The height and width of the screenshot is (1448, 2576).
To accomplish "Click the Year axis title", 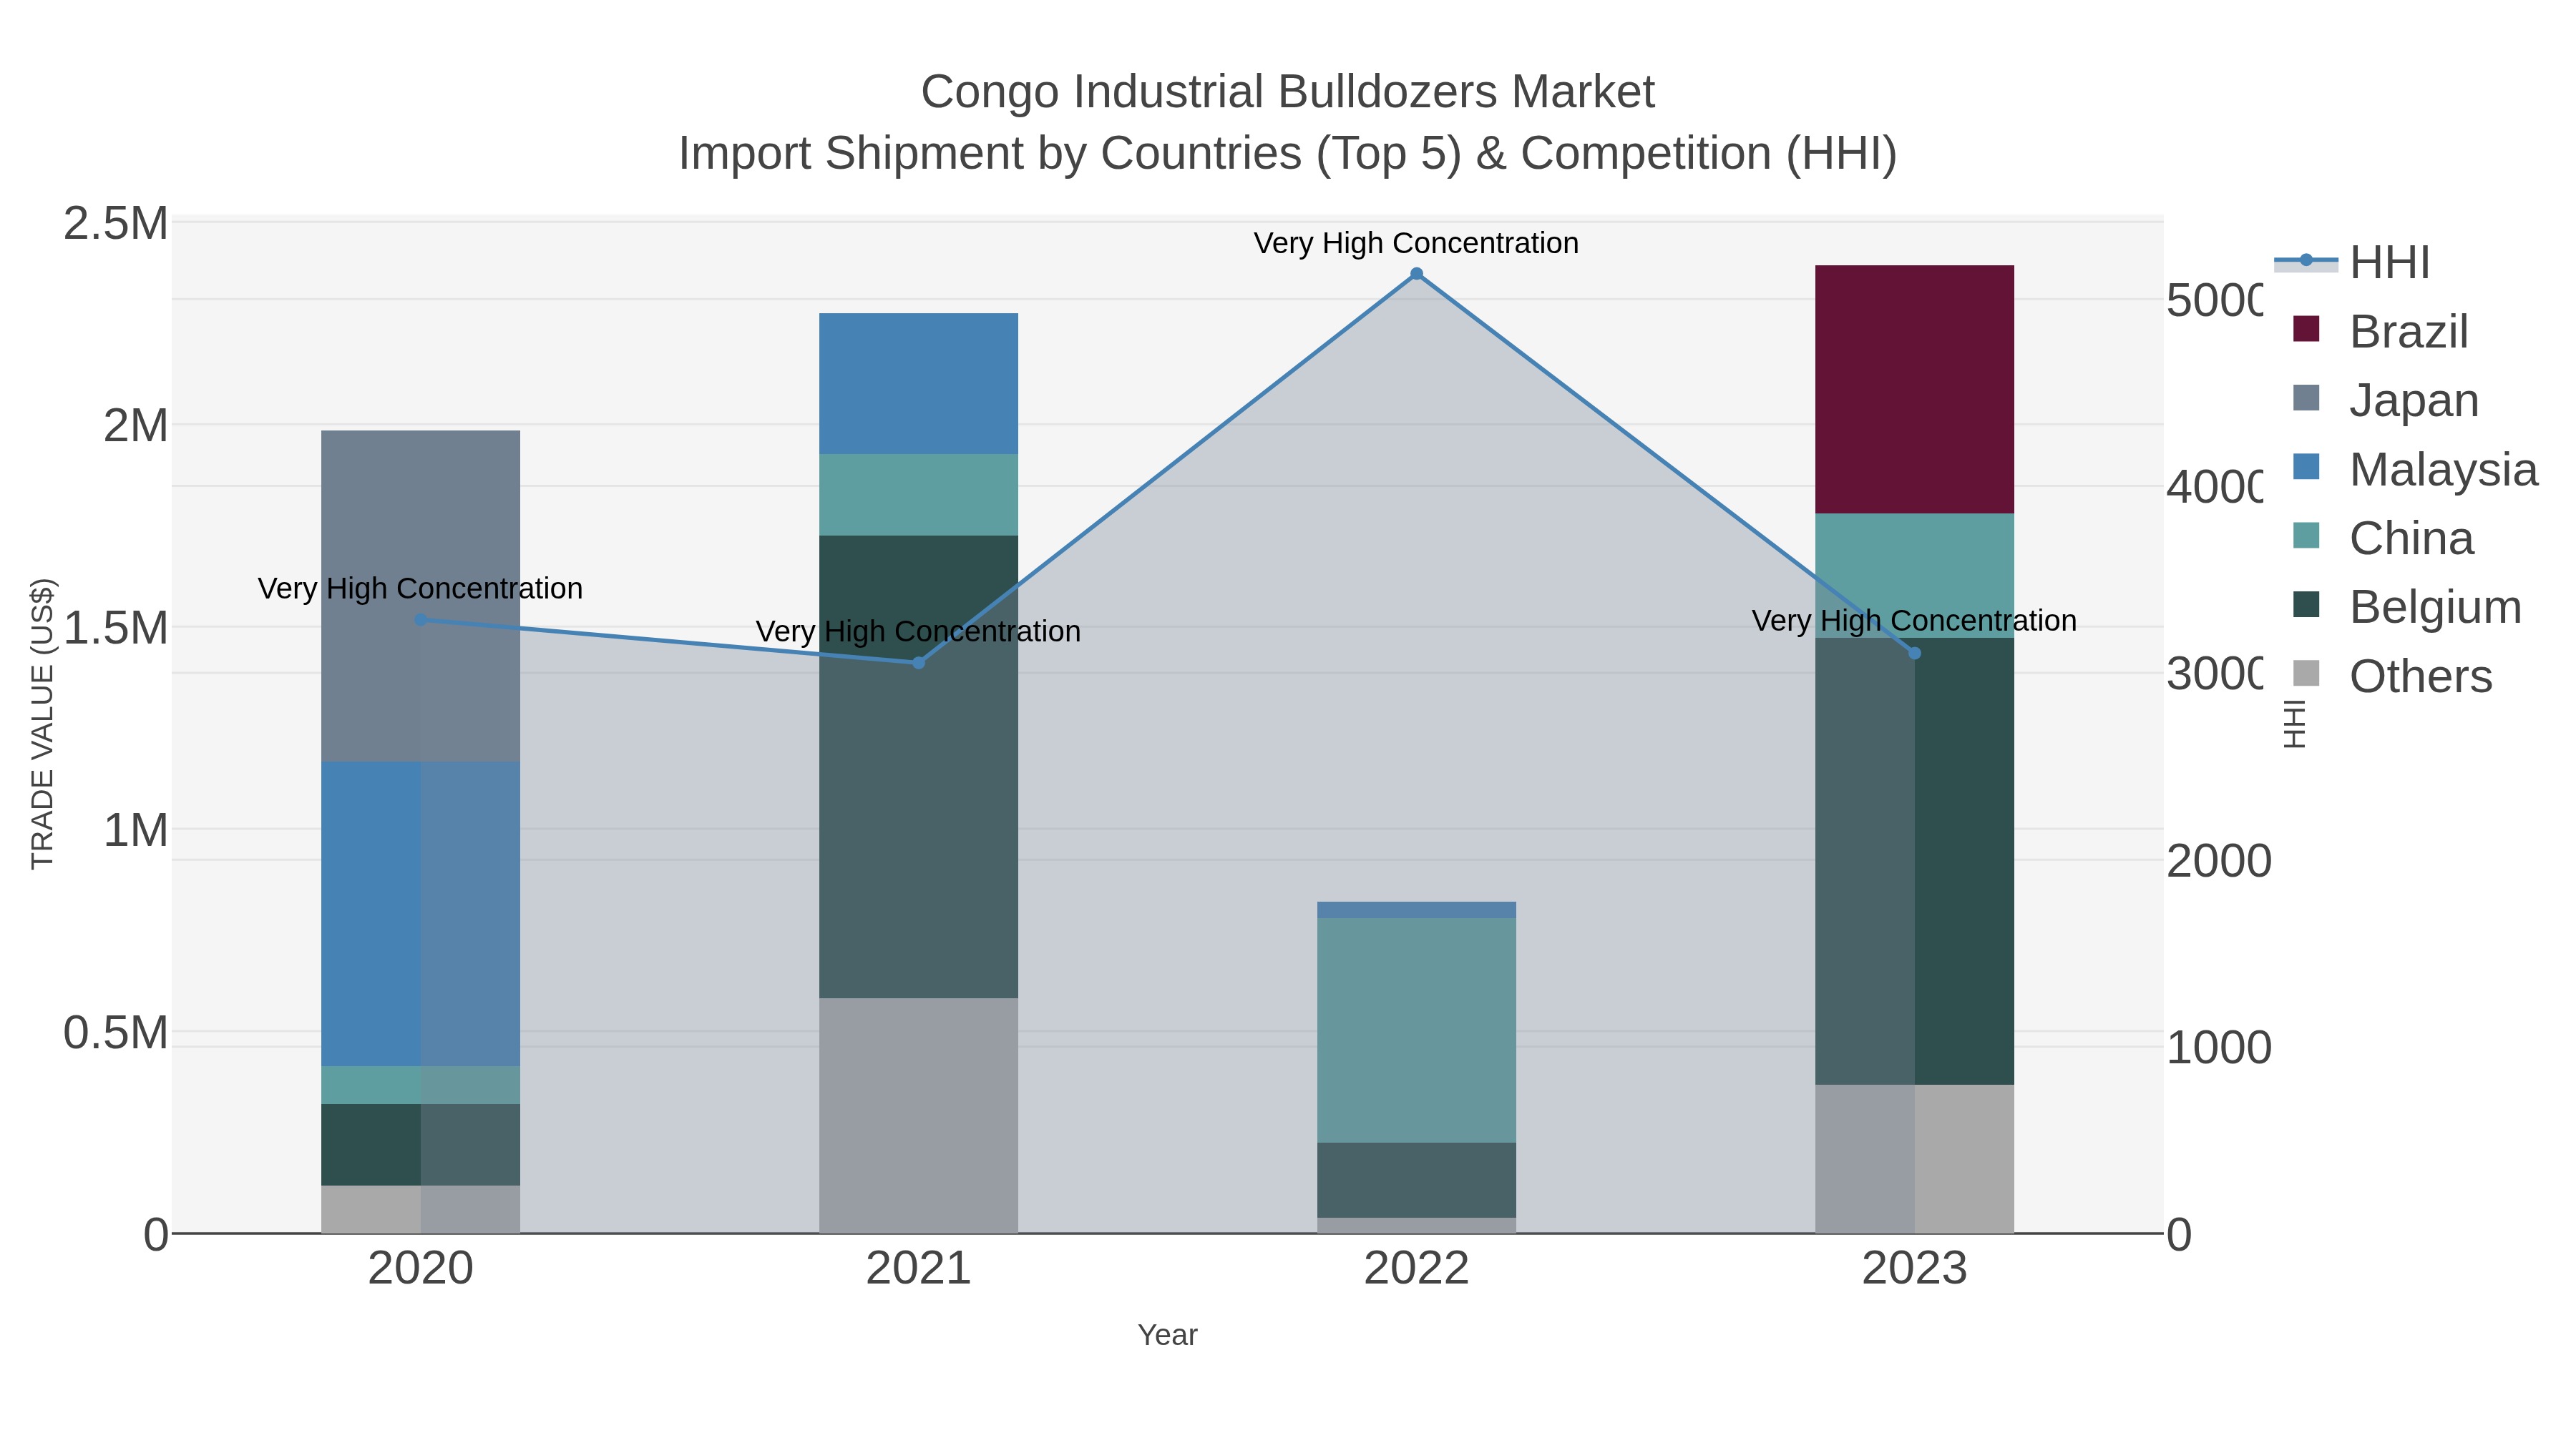I will point(1167,1335).
